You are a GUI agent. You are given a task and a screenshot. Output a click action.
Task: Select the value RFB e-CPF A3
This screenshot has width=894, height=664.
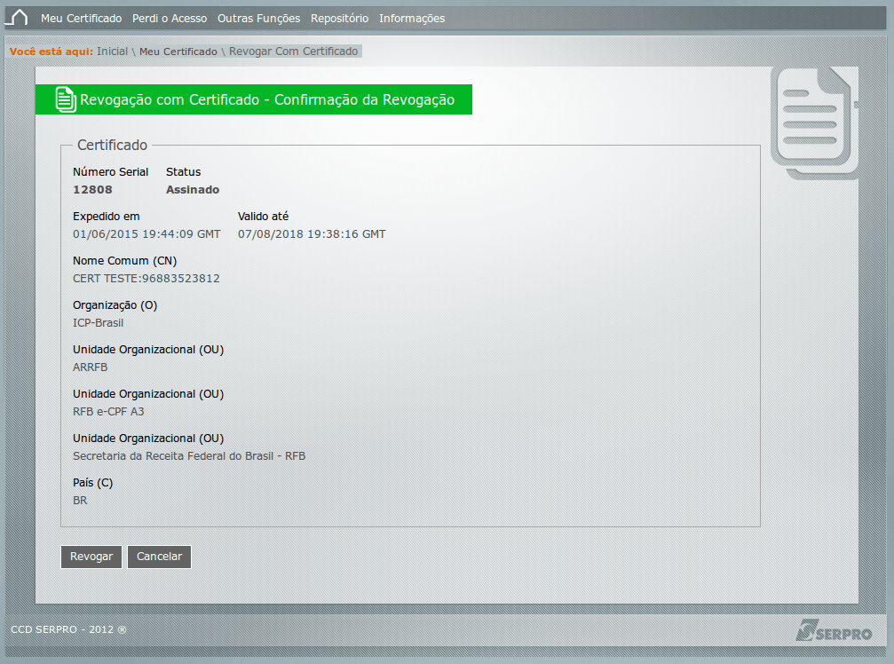[108, 412]
